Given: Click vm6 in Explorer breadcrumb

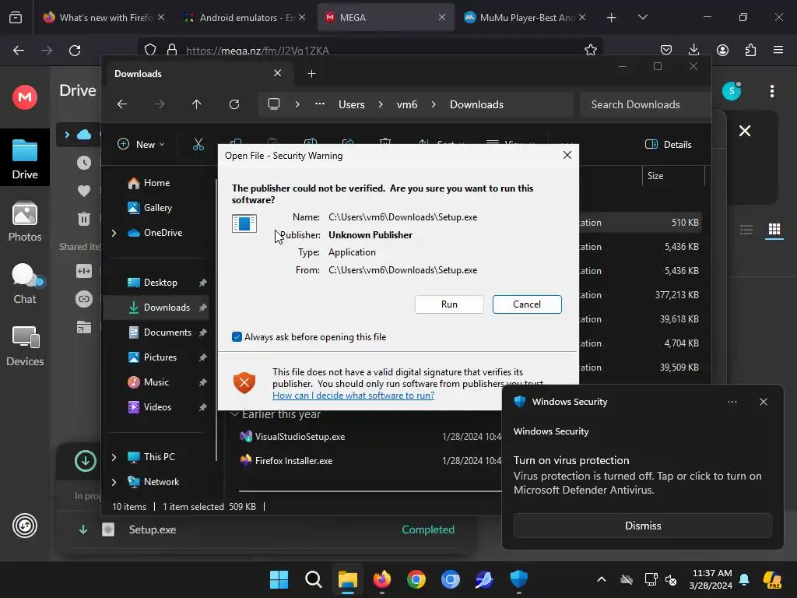Looking at the screenshot, I should coord(406,104).
